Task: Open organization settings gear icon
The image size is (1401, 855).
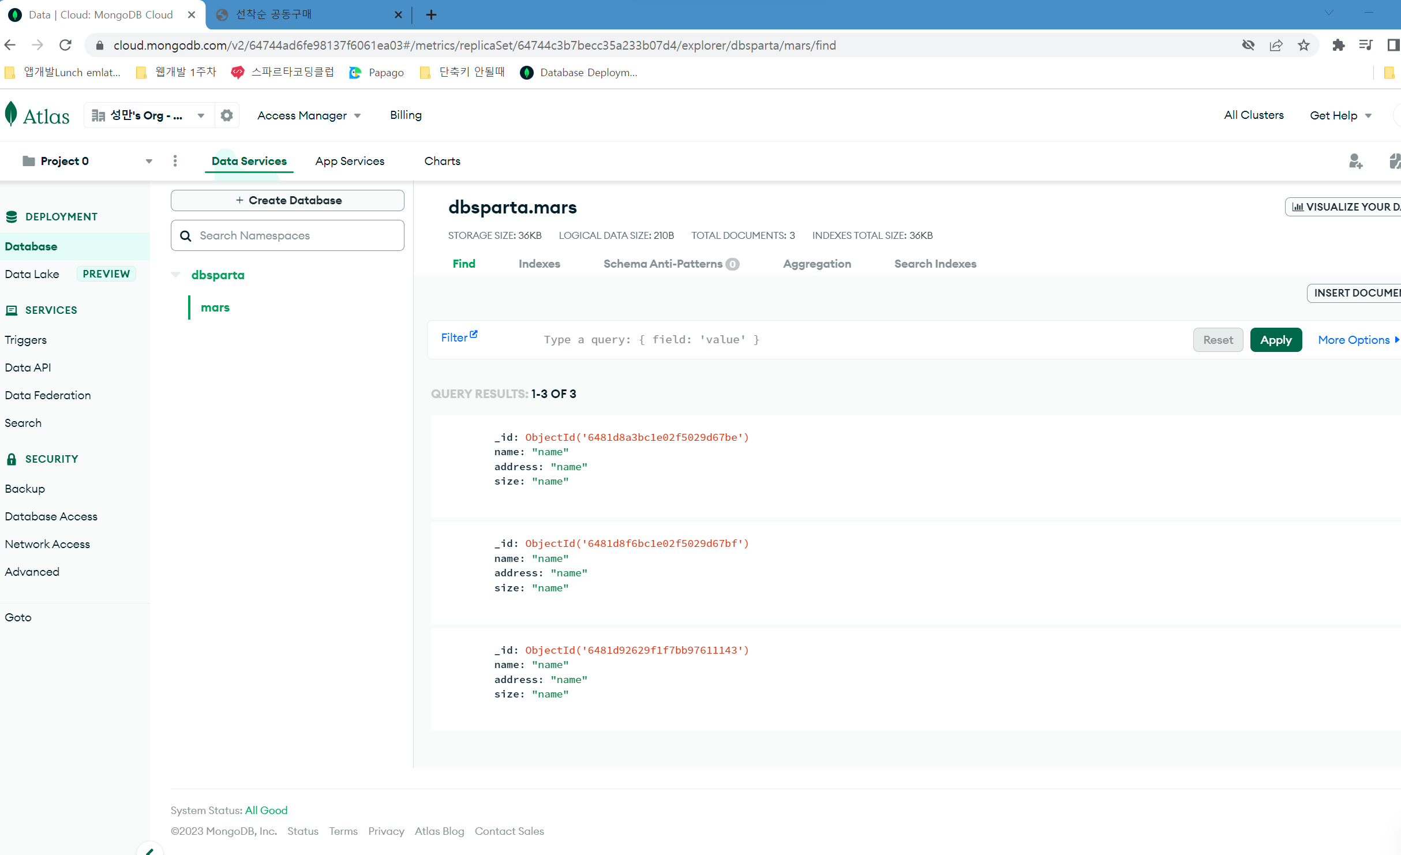Action: pos(227,115)
